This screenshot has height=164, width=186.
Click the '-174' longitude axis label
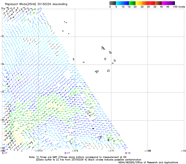pyautogui.click(x=75, y=151)
